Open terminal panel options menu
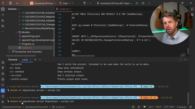The image size is (195, 109). click(x=181, y=60)
